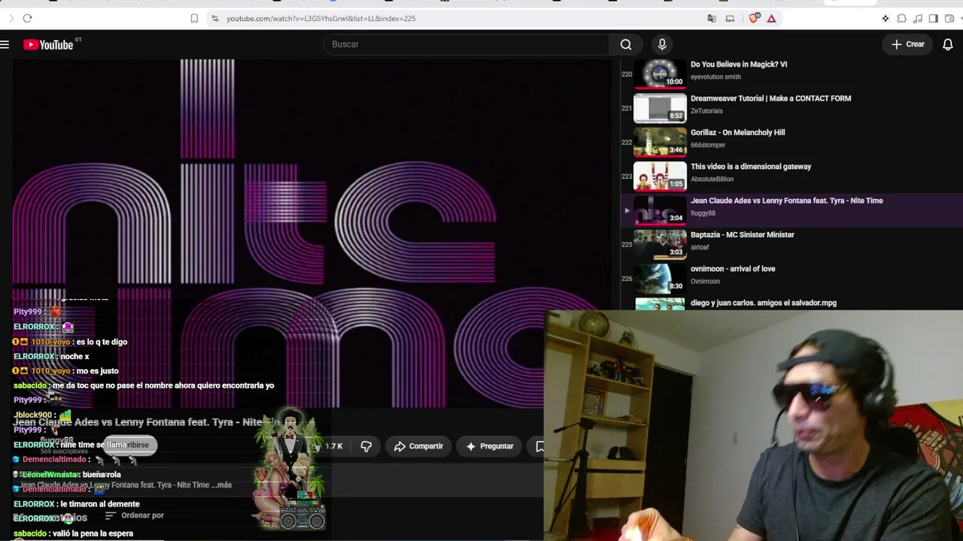Image resolution: width=963 pixels, height=541 pixels.
Task: Go to the YouTube home logo
Action: (x=48, y=45)
